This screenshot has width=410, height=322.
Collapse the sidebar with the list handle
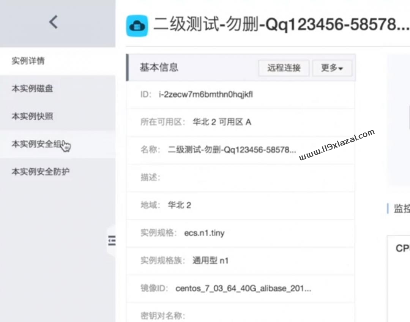(x=112, y=240)
